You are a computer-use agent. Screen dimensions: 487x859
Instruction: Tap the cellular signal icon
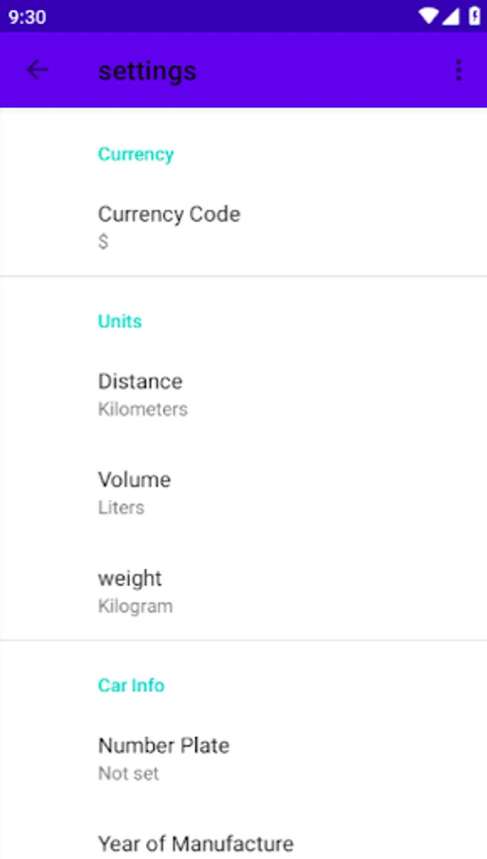pos(450,16)
